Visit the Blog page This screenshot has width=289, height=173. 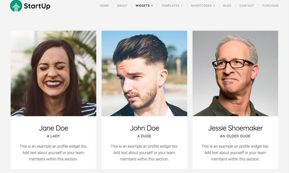[x=227, y=6]
